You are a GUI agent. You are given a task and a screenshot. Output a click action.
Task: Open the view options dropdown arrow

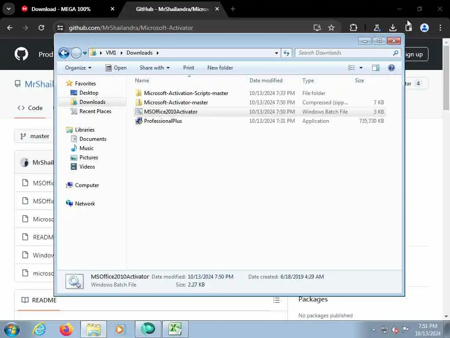tap(361, 68)
